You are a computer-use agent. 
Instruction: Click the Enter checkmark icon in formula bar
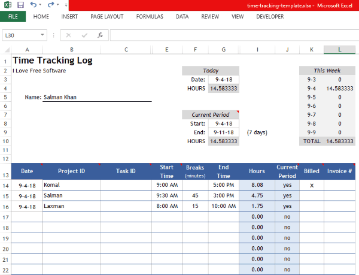[x=85, y=35]
